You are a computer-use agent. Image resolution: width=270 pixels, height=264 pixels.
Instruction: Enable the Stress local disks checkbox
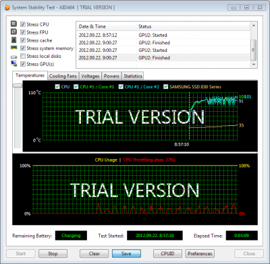click(x=23, y=56)
